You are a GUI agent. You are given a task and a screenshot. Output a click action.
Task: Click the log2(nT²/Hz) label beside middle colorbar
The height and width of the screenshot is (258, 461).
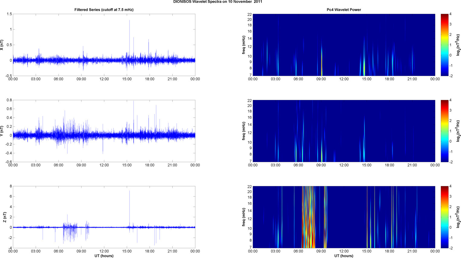coord(458,131)
